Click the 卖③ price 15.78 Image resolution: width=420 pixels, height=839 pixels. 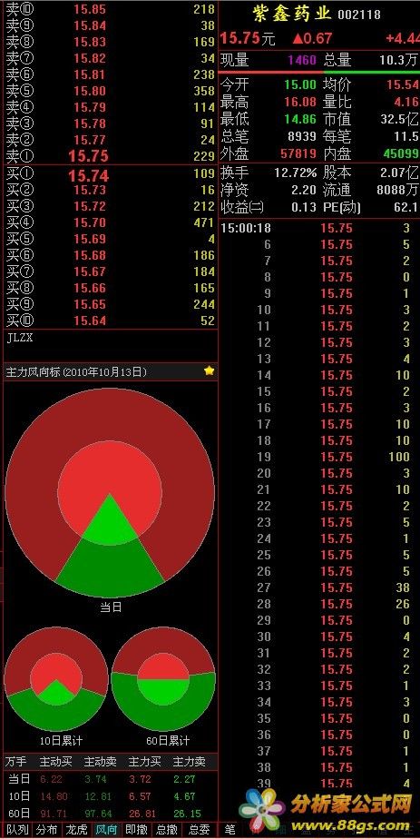pos(90,123)
